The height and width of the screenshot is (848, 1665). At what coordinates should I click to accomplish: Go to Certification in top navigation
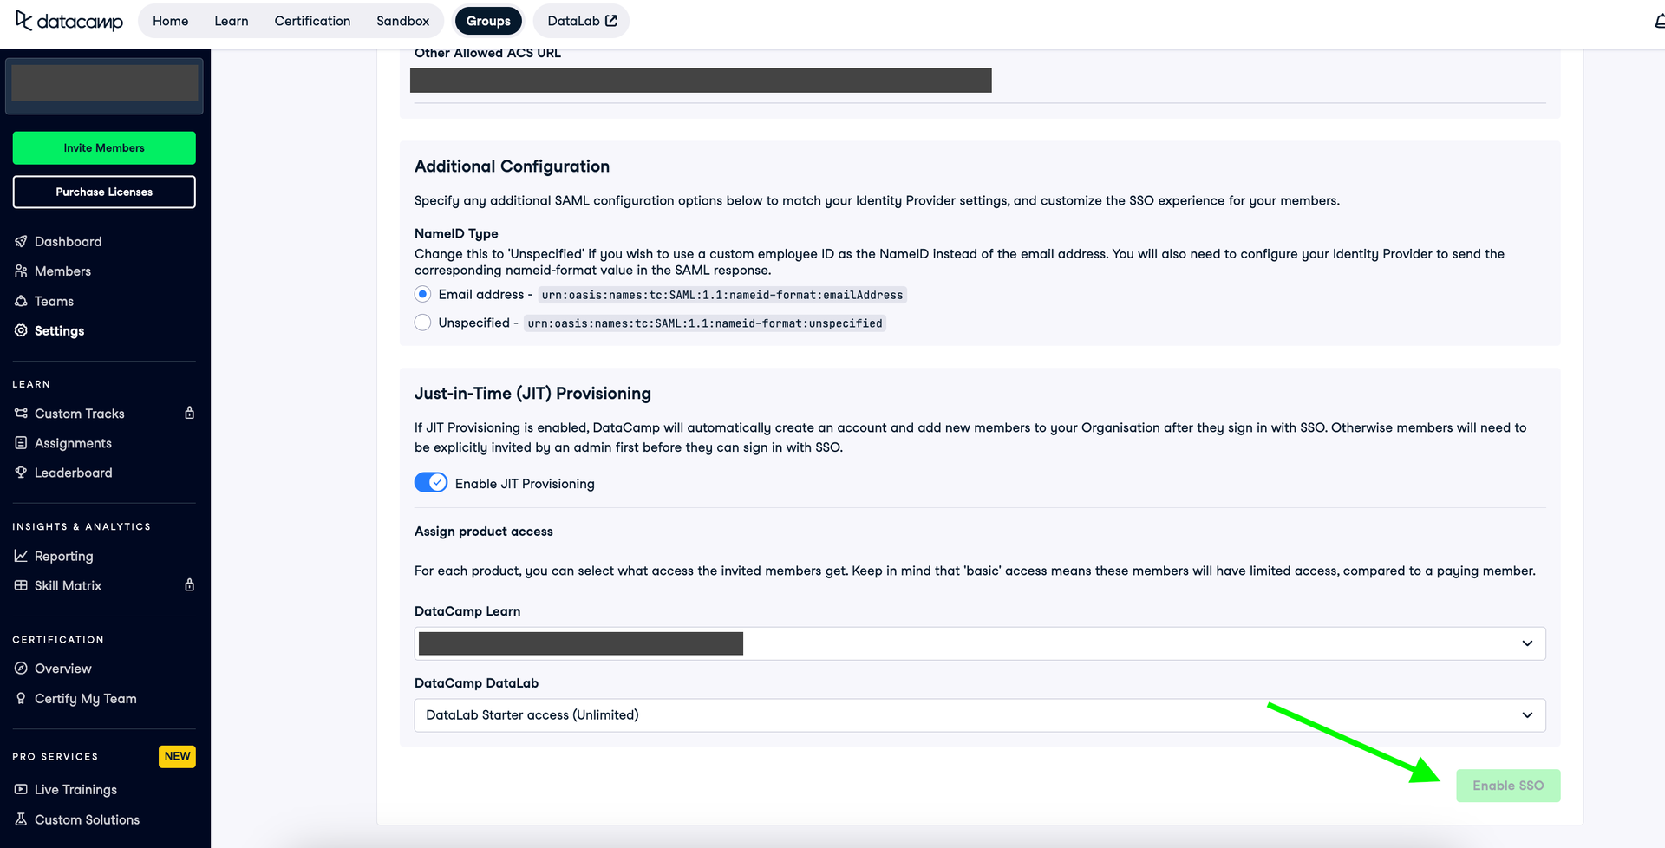[312, 21]
